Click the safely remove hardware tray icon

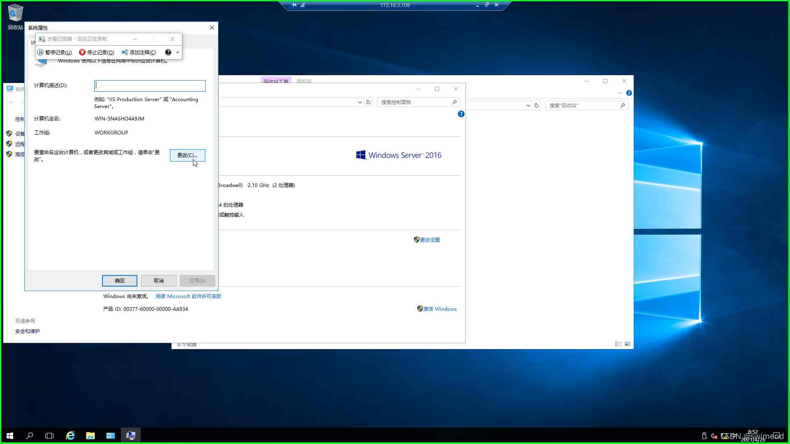704,436
